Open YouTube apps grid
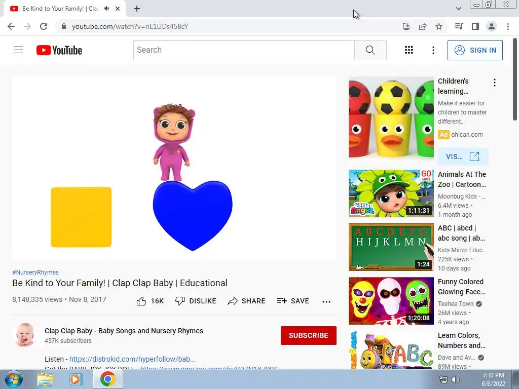 pyautogui.click(x=409, y=50)
